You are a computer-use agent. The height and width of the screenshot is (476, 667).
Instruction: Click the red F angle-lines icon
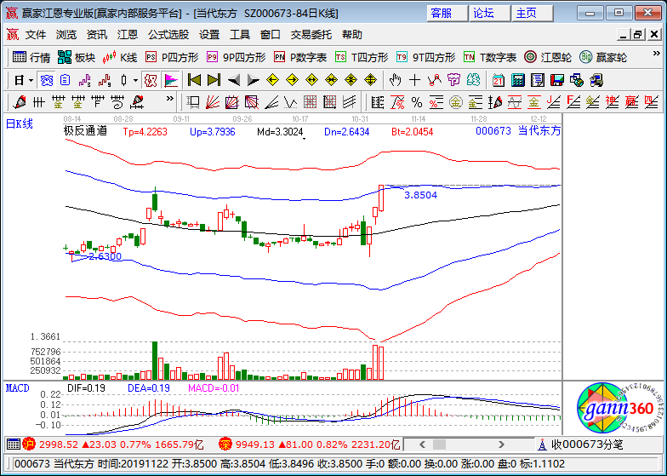[x=573, y=102]
